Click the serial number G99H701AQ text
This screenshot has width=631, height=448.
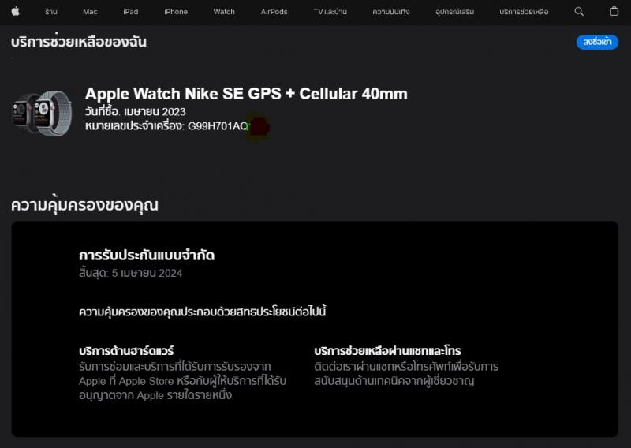pyautogui.click(x=218, y=126)
